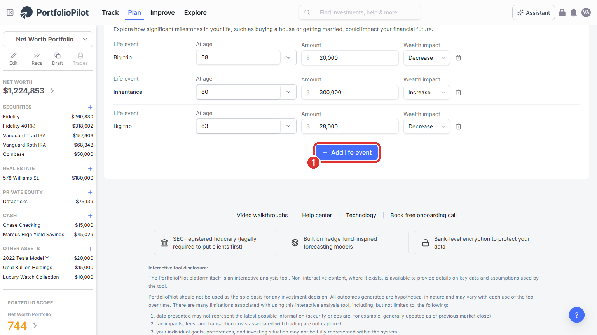Open age dropdown showing 60
The width and height of the screenshot is (597, 335).
click(x=246, y=92)
